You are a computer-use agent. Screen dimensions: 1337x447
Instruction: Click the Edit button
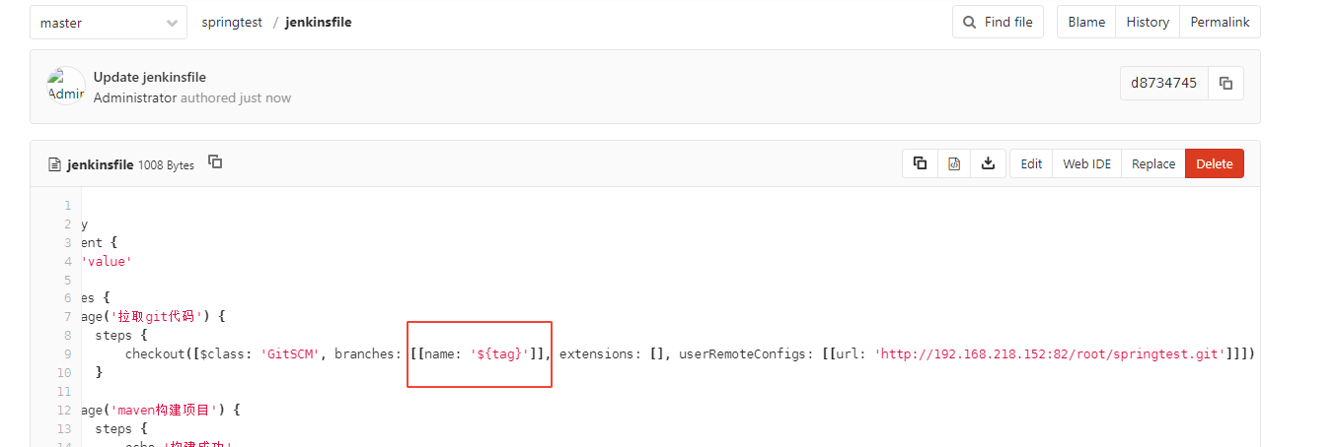[x=1031, y=163]
